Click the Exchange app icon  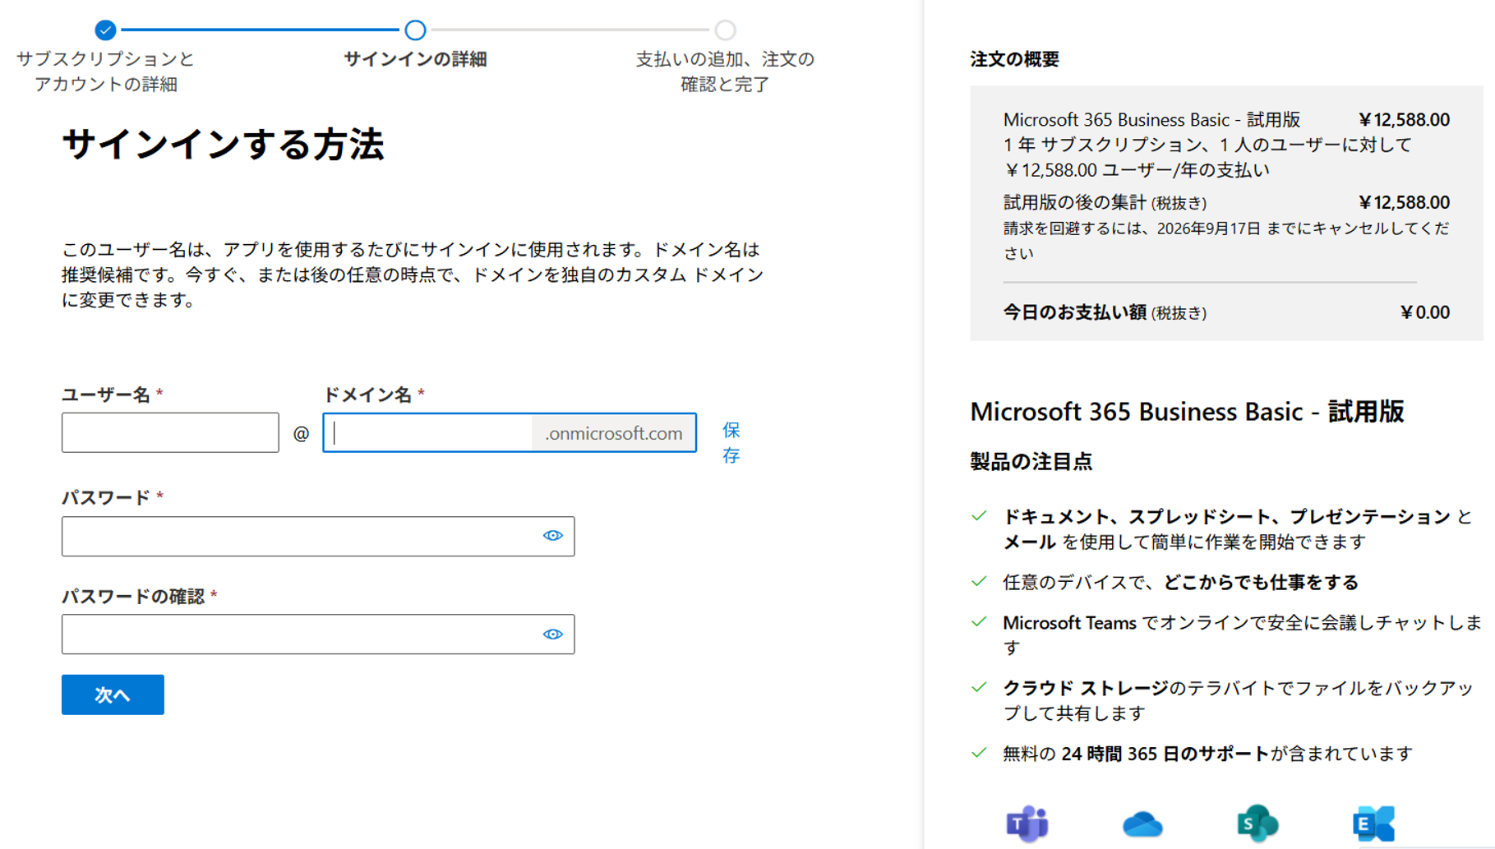point(1374,824)
